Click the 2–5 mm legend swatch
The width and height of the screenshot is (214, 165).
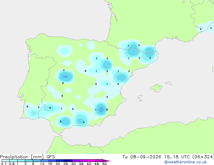(29, 161)
